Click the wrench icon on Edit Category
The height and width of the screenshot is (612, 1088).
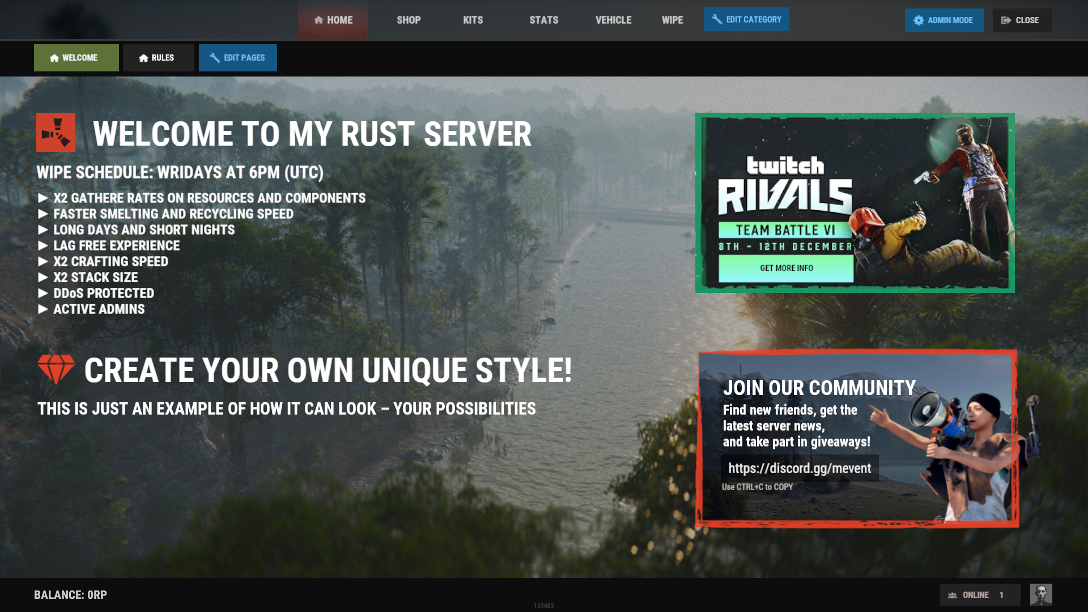coord(717,19)
